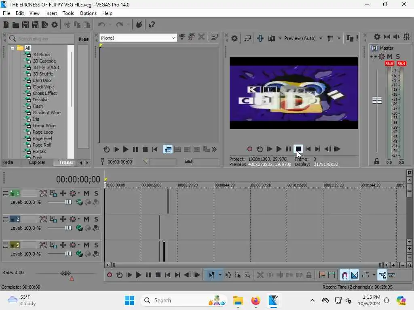414x310 pixels.
Task: Click the timeline Go to End button
Action: pyautogui.click(x=177, y=275)
